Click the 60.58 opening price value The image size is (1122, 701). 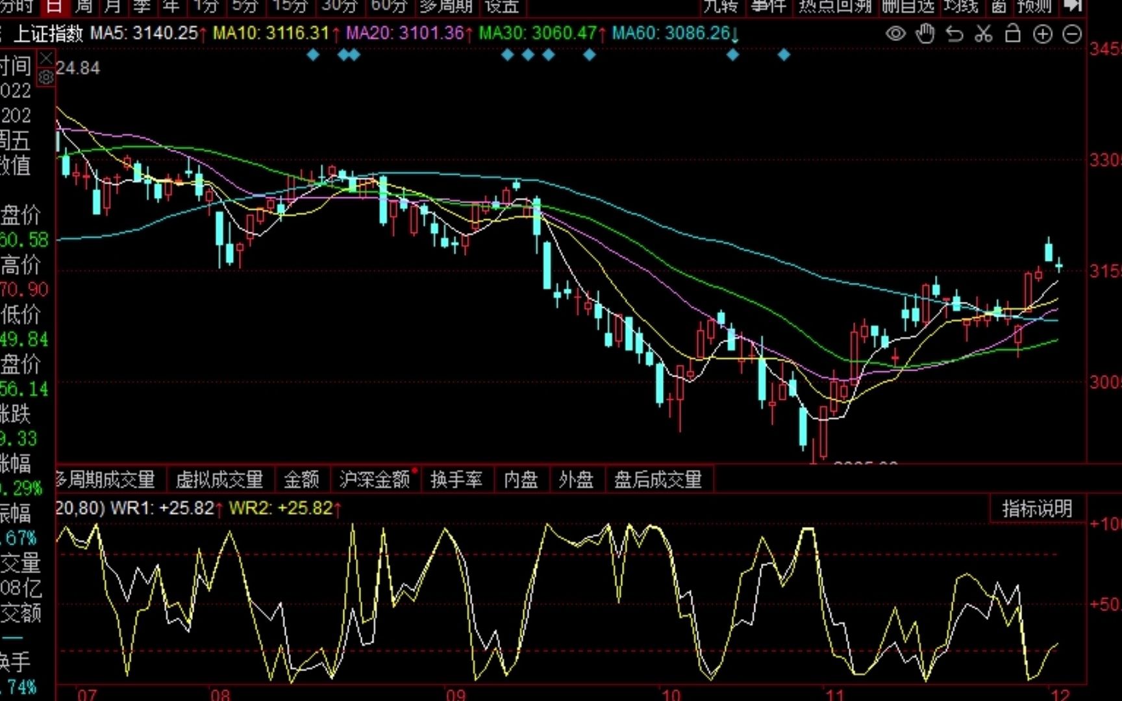pos(24,240)
